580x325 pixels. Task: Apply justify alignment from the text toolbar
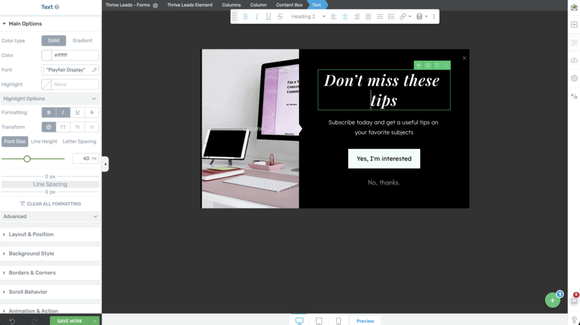click(x=368, y=16)
